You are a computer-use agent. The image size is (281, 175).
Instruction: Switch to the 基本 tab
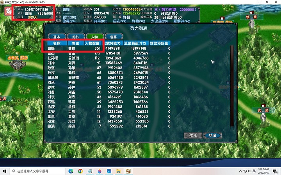click(57, 37)
